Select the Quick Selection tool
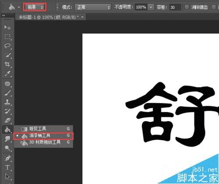 tap(7, 55)
